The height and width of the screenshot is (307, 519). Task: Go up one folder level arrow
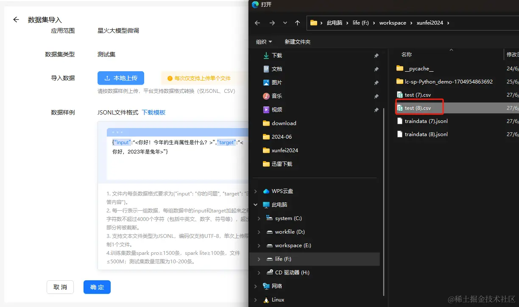(298, 23)
